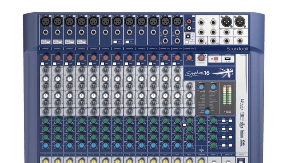The height and width of the screenshot is (163, 289).
Task: Toggle the red phantom power button
Action: pyautogui.click(x=216, y=59)
